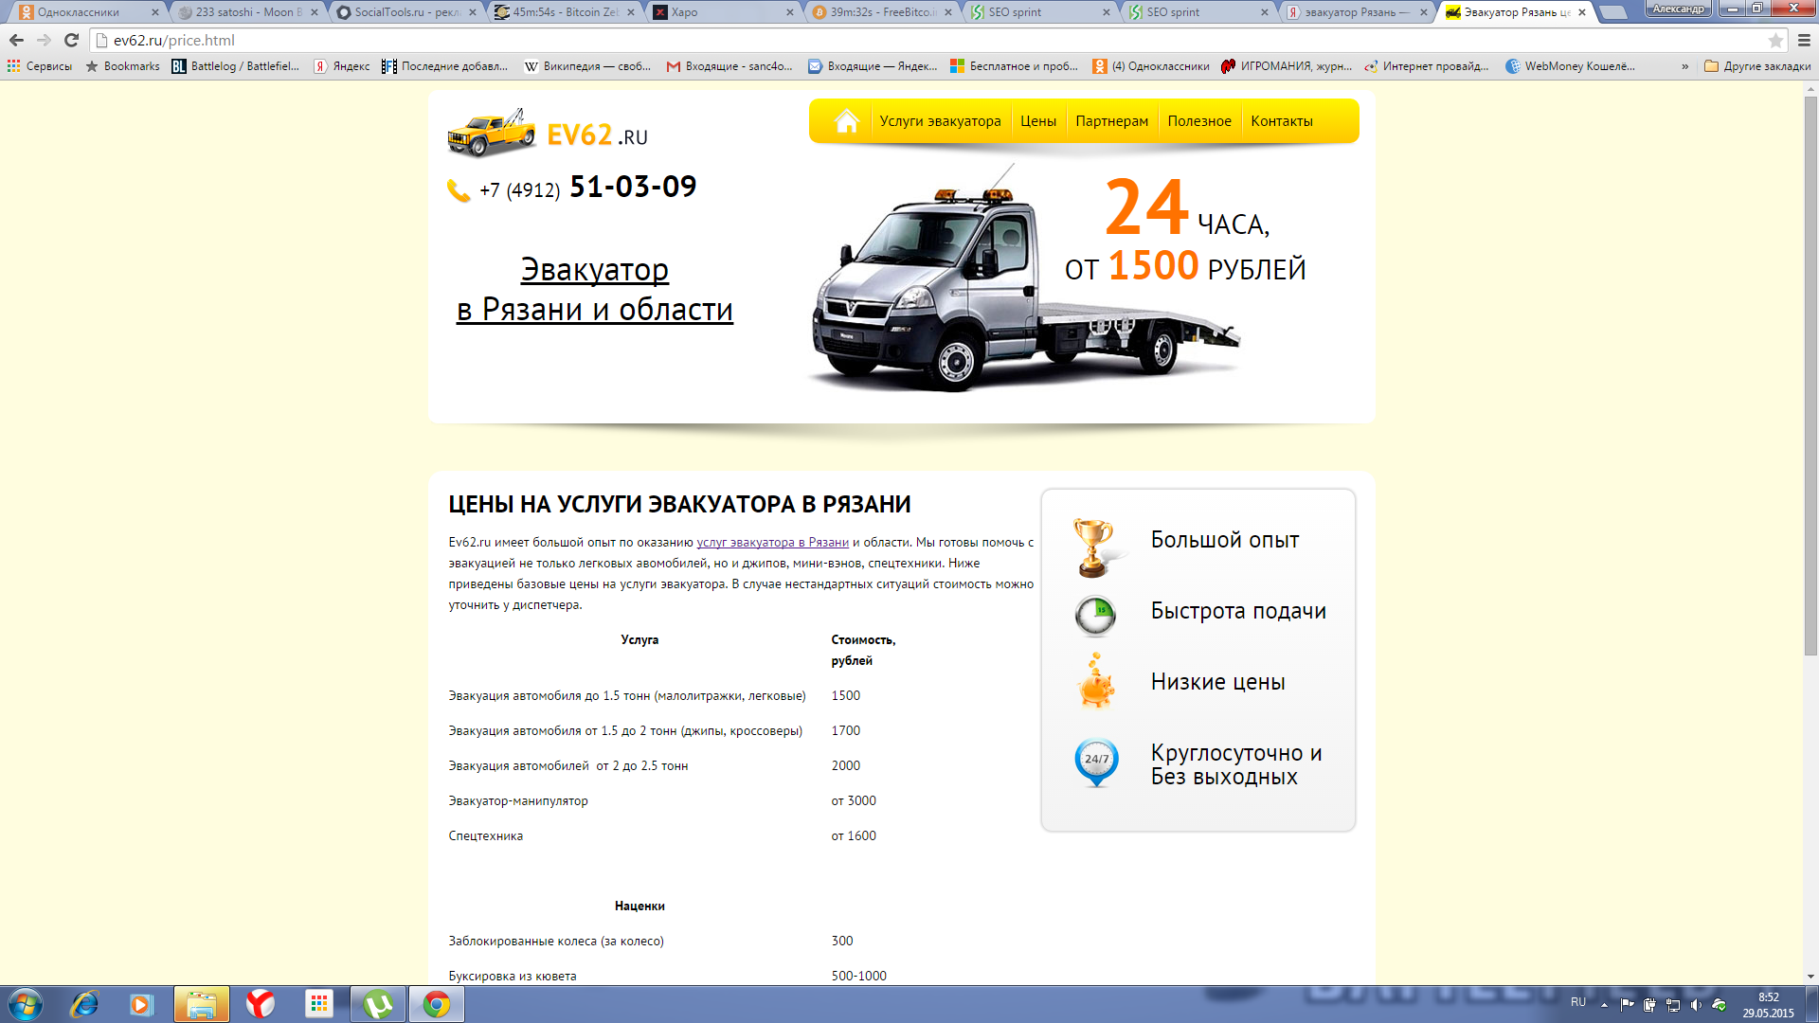The image size is (1819, 1023).
Task: Click the page vertical scrollbar thumb
Action: (x=1810, y=374)
